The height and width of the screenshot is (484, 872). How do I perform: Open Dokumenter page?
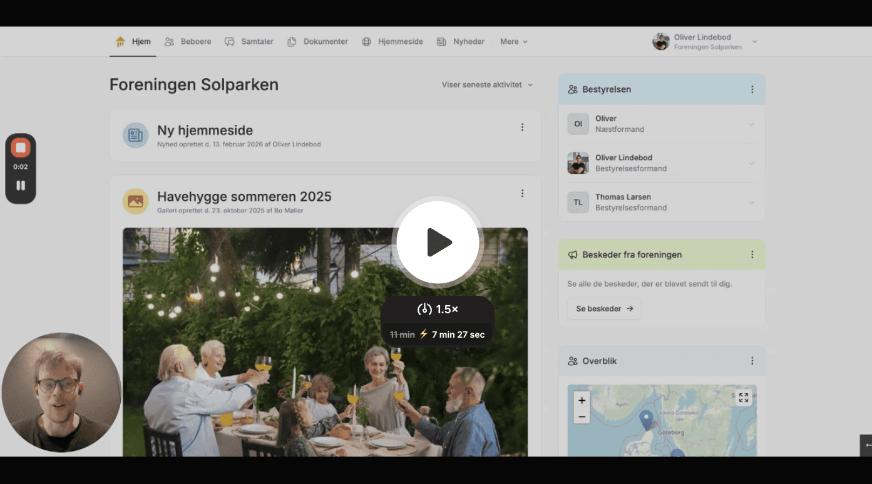(x=318, y=42)
